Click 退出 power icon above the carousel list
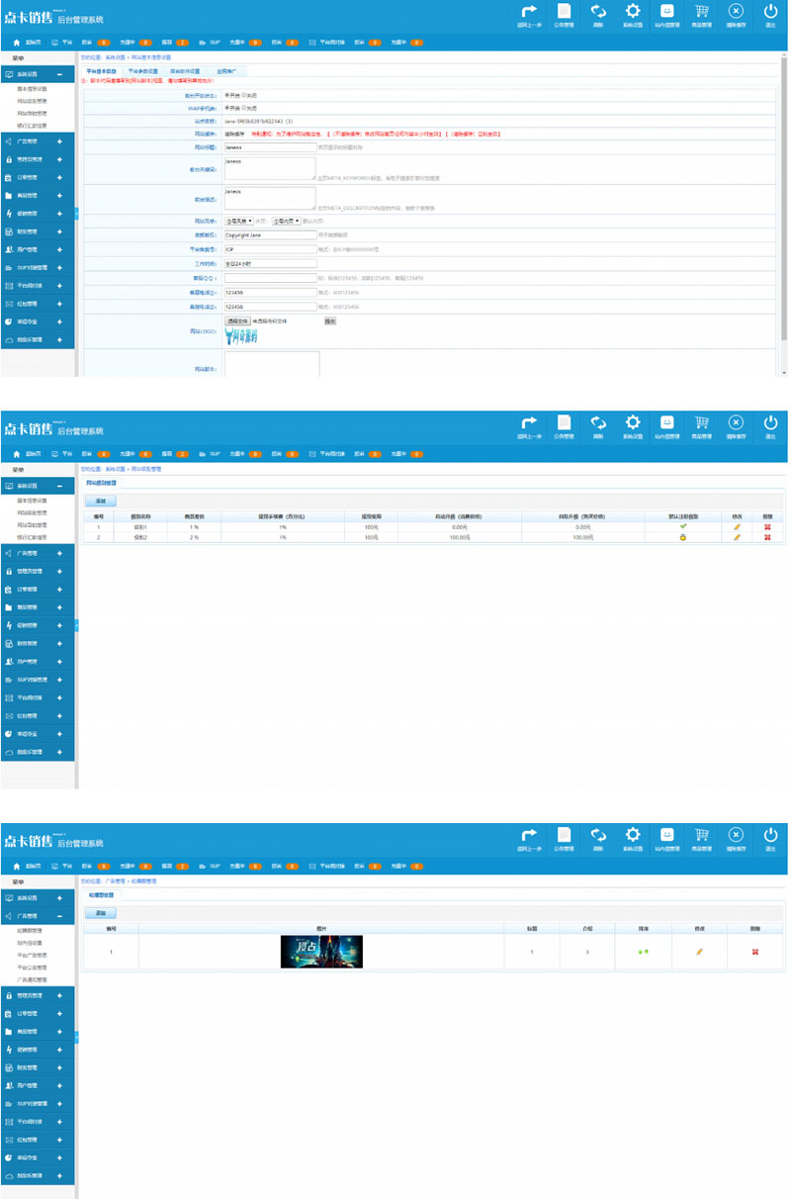 coord(771,841)
